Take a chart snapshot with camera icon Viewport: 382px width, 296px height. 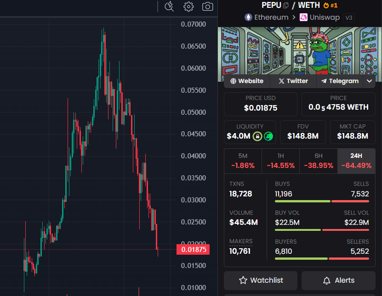tap(208, 6)
